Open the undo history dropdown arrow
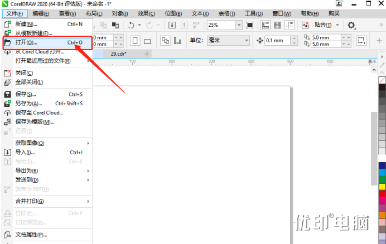 139,25
